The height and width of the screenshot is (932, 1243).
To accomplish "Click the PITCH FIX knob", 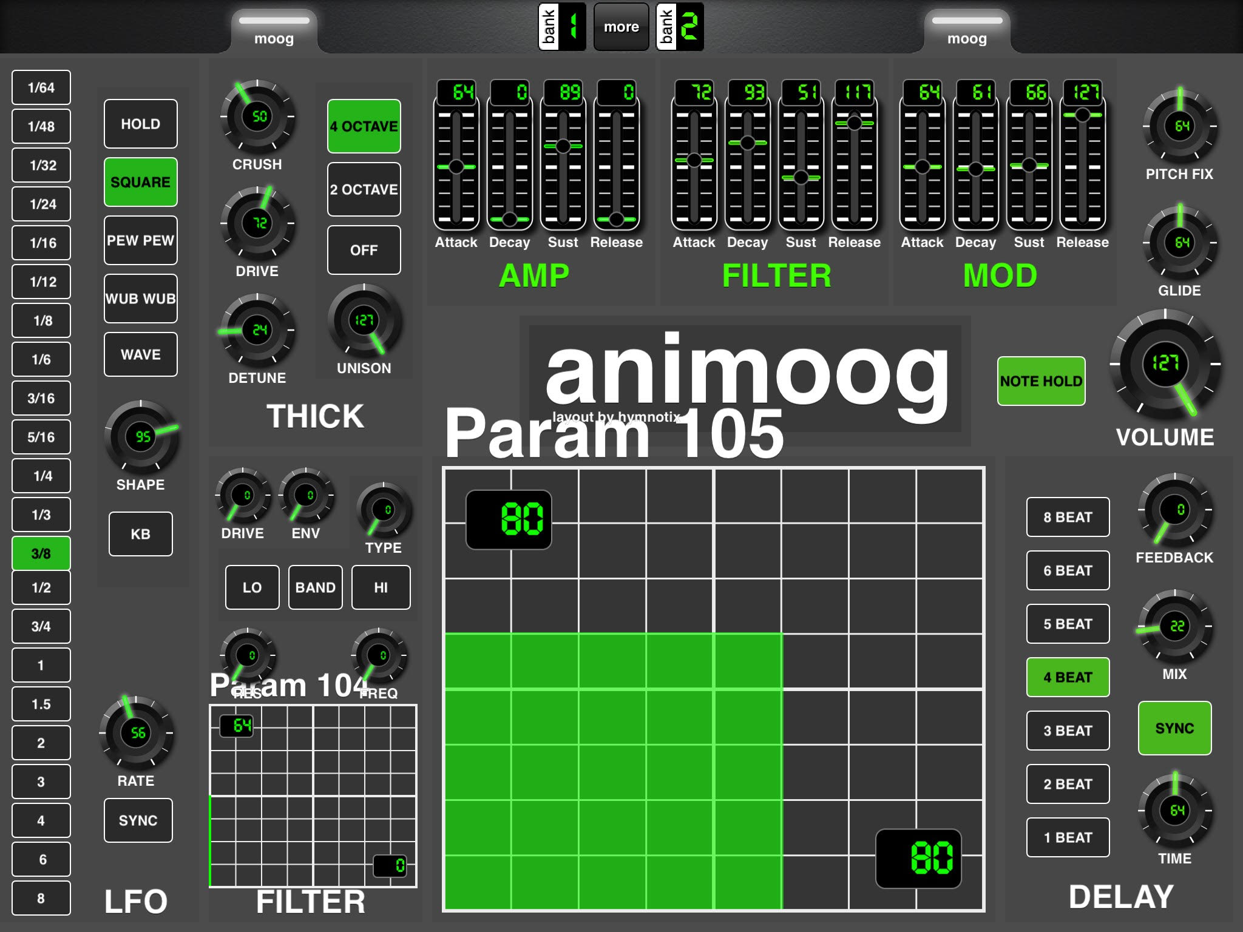I will pyautogui.click(x=1180, y=126).
